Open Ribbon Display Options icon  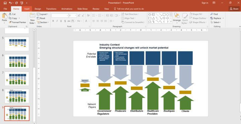tap(214, 3)
